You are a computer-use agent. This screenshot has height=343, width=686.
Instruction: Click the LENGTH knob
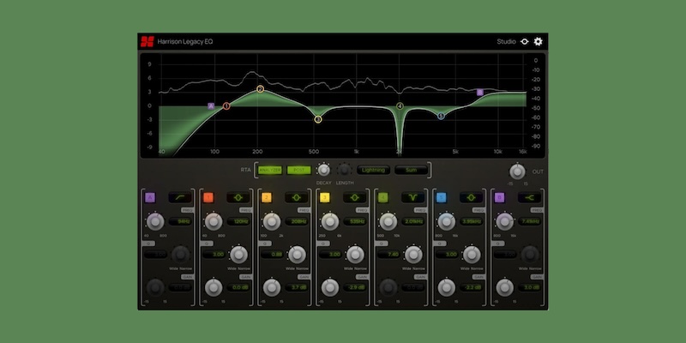[345, 170]
